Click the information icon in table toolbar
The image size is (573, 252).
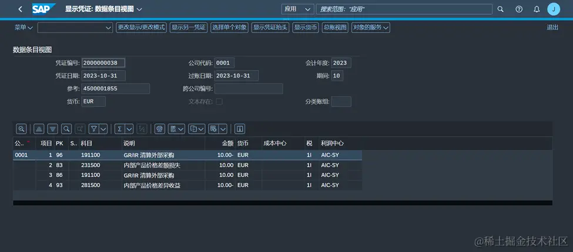pos(240,129)
